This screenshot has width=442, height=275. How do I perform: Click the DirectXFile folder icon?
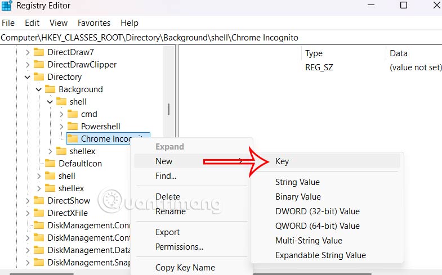(x=39, y=213)
